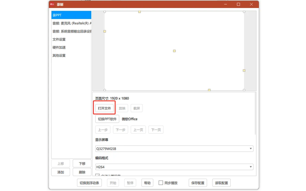Click the 下一步 button

(x=120, y=129)
